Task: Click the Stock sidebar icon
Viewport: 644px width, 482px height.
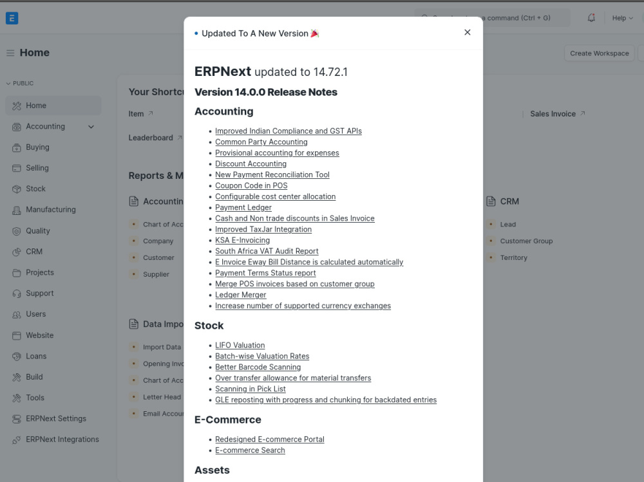Action: 17,189
